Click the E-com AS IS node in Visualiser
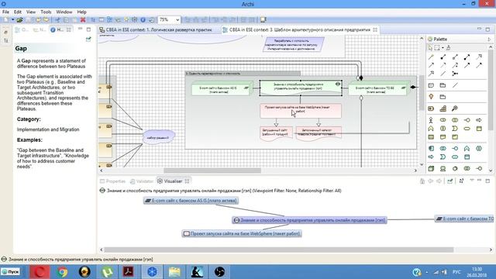This screenshot has height=279, width=496. coord(191,201)
